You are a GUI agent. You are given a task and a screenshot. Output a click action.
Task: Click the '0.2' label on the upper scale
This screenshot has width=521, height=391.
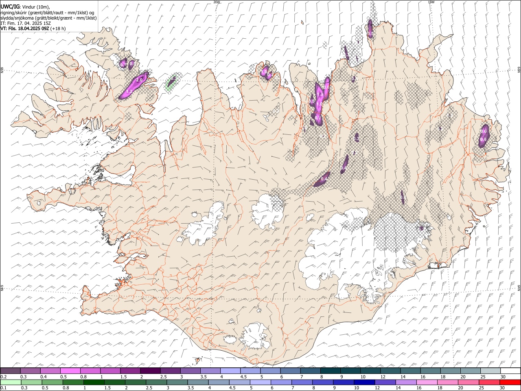click(x=3, y=377)
